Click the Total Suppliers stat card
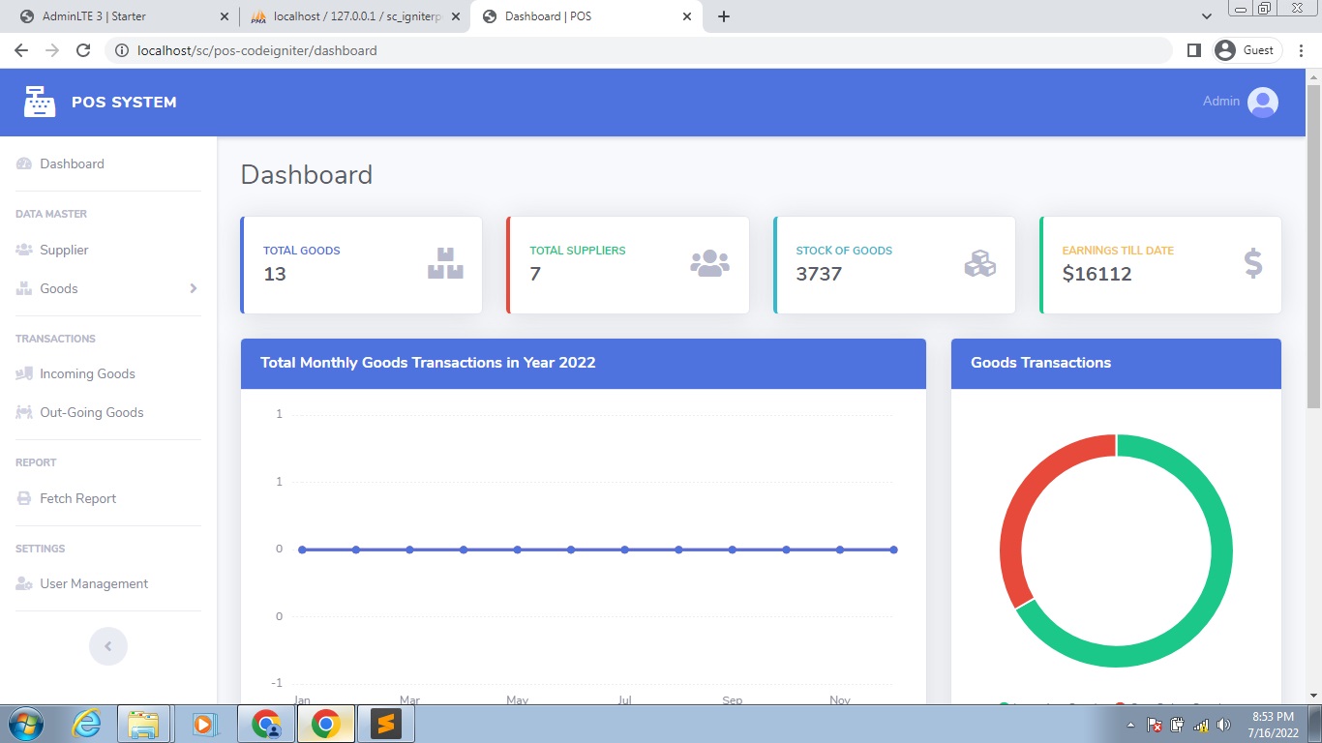 [x=627, y=263]
